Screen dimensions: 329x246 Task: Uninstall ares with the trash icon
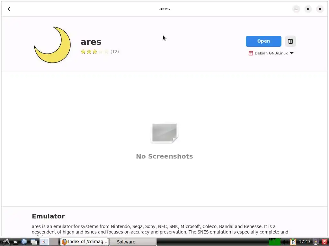tap(290, 41)
